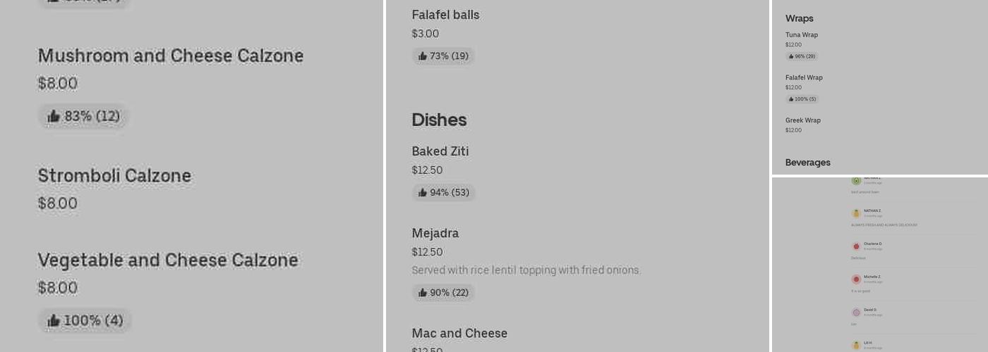The width and height of the screenshot is (988, 352).
Task: Click Charlene D.'s red avatar icon
Action: pyautogui.click(x=856, y=246)
